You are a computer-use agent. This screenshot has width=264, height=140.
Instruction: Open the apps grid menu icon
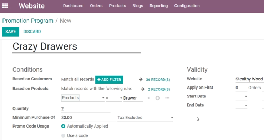click(5, 6)
